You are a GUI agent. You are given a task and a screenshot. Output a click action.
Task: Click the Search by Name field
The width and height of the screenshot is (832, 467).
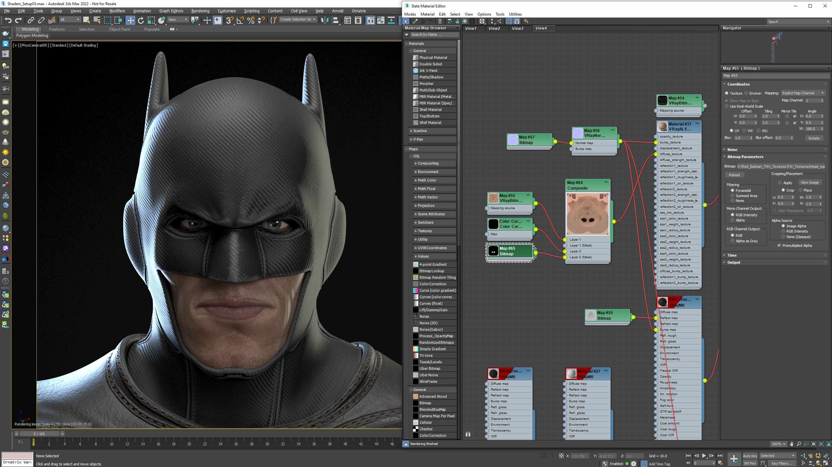[433, 34]
